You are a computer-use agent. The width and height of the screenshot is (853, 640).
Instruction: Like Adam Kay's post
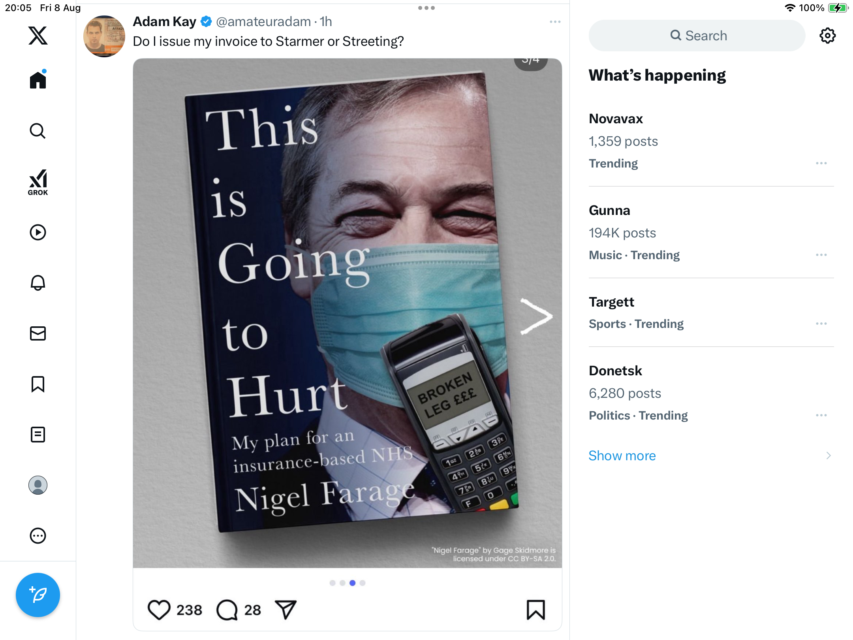(x=159, y=610)
